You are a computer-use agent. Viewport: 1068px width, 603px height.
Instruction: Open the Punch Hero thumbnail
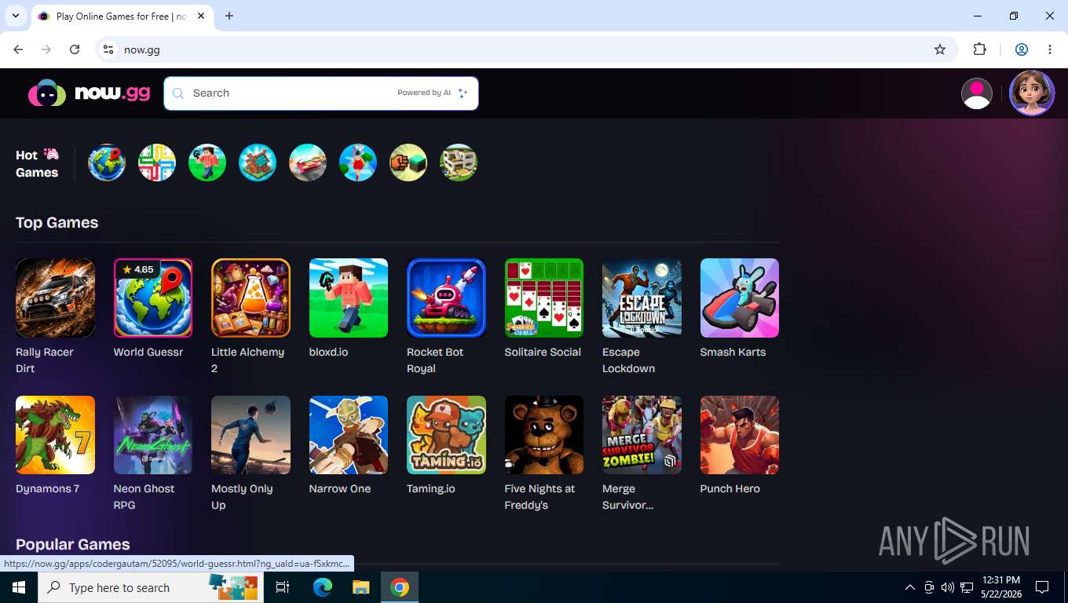click(740, 435)
